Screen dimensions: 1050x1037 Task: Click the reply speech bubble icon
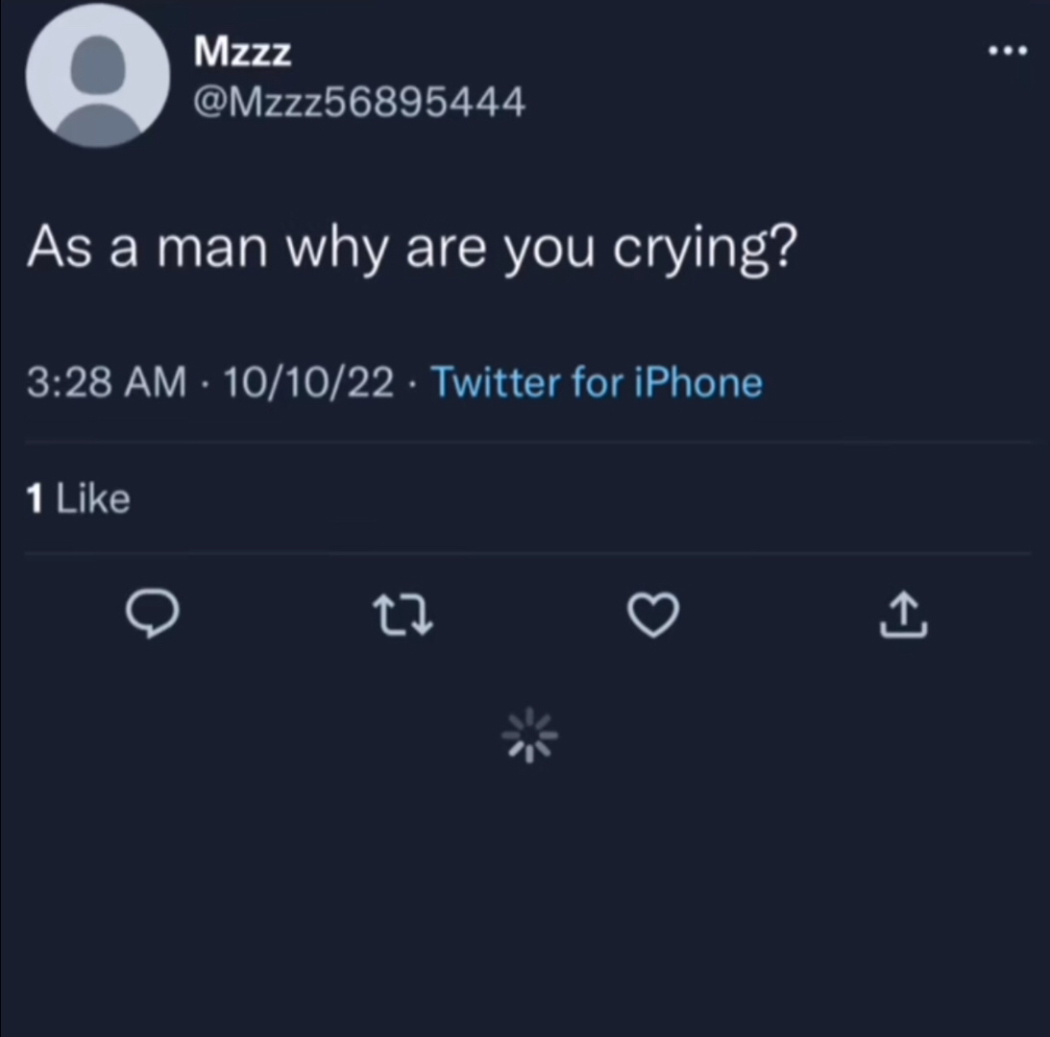tap(149, 615)
